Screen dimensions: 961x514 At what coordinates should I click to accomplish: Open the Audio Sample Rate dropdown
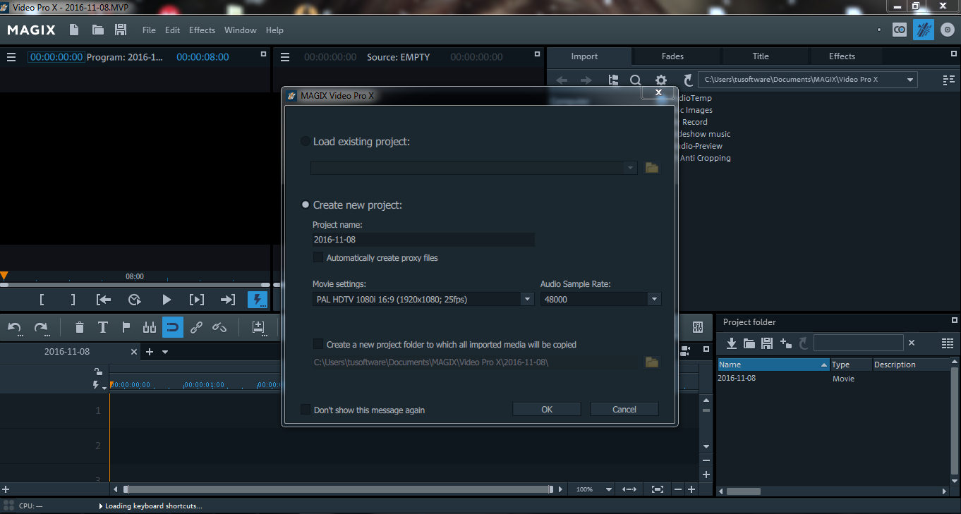tap(655, 300)
